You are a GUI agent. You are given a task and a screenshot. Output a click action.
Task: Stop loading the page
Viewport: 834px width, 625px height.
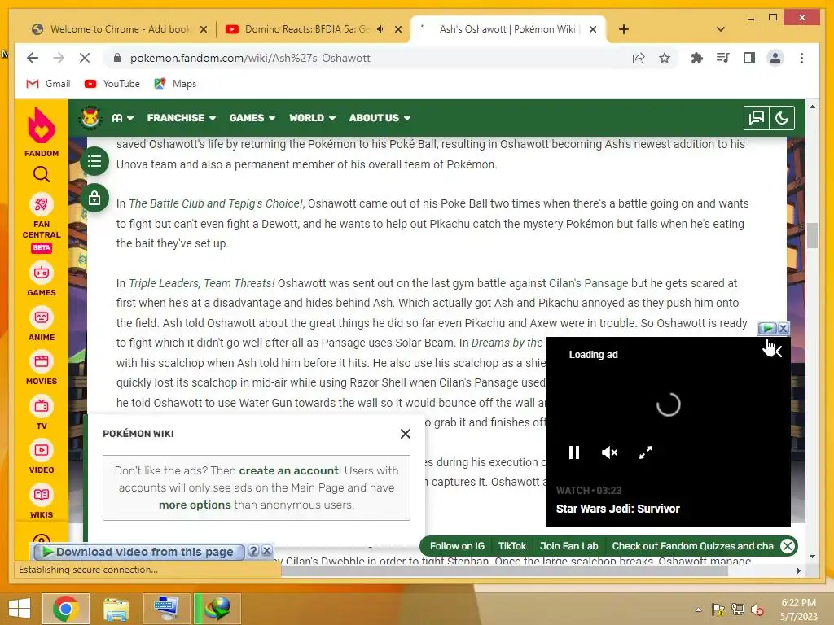click(85, 58)
